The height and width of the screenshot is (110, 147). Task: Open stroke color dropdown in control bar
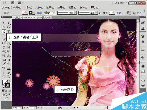pyautogui.click(x=34, y=13)
